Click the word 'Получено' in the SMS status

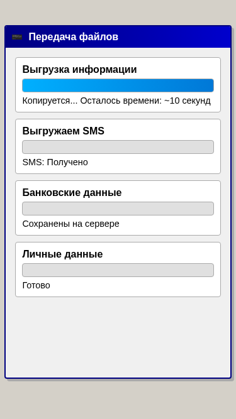coord(67,162)
